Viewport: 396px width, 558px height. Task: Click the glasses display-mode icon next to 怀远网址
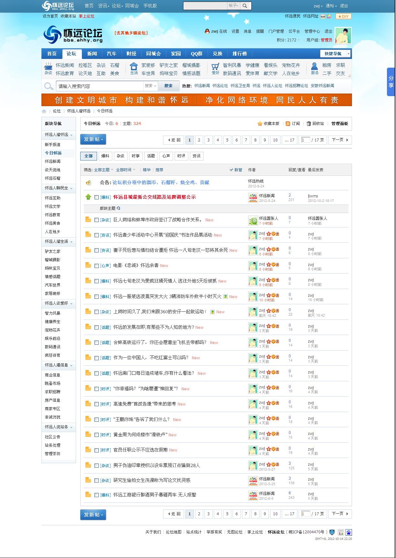(323, 17)
